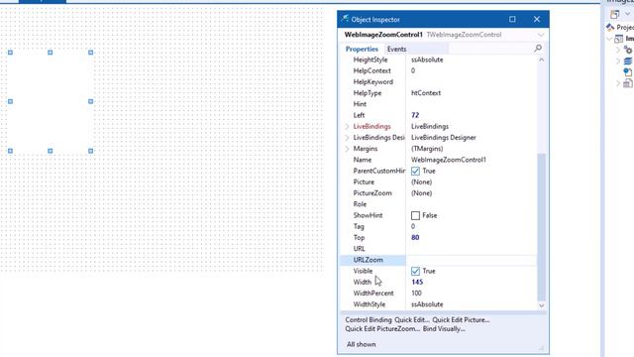Image resolution: width=634 pixels, height=357 pixels.
Task: Open the Object Inspector search magnifier
Action: 538,49
